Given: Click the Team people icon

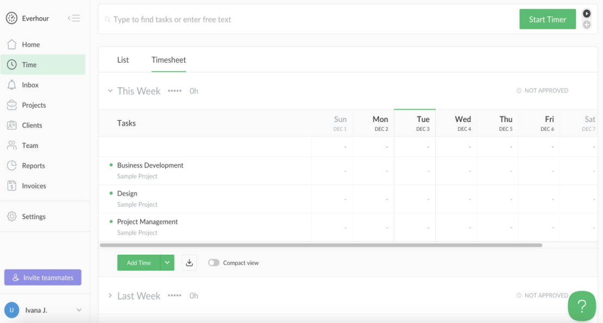Looking at the screenshot, I should coord(11,145).
